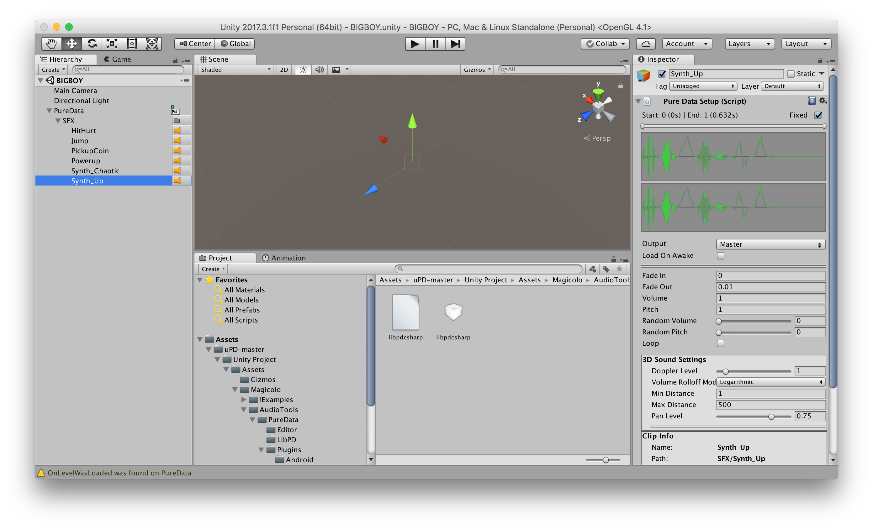
Task: Collapse the PureData hierarchy item
Action: point(49,111)
